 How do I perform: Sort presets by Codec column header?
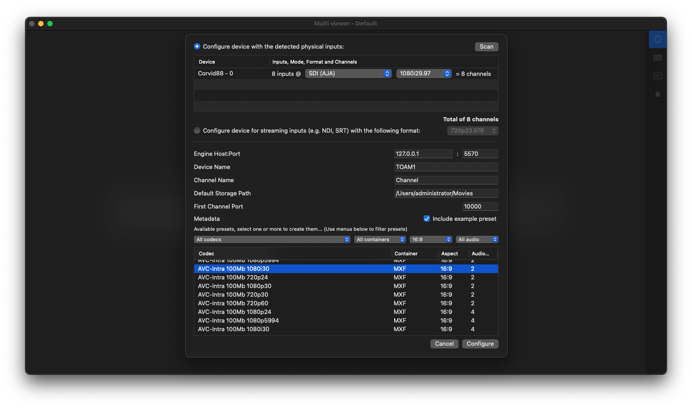pyautogui.click(x=293, y=254)
